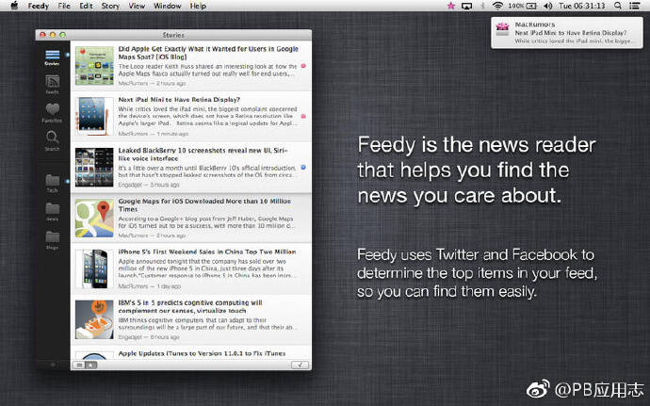Click the 'Engadget — 5 hours ago' source line
The image size is (650, 406).
point(149,185)
